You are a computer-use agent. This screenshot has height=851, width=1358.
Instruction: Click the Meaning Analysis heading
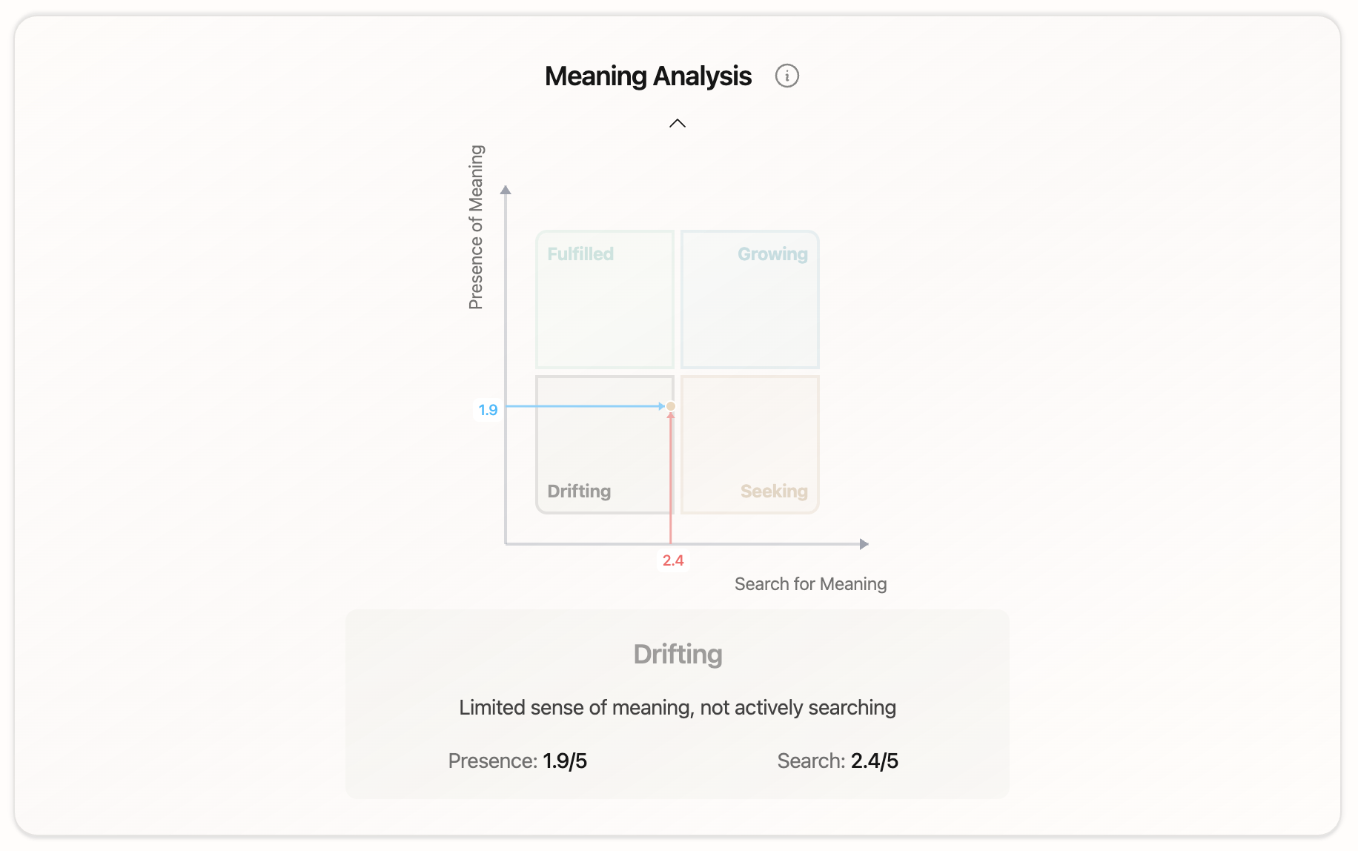(648, 76)
